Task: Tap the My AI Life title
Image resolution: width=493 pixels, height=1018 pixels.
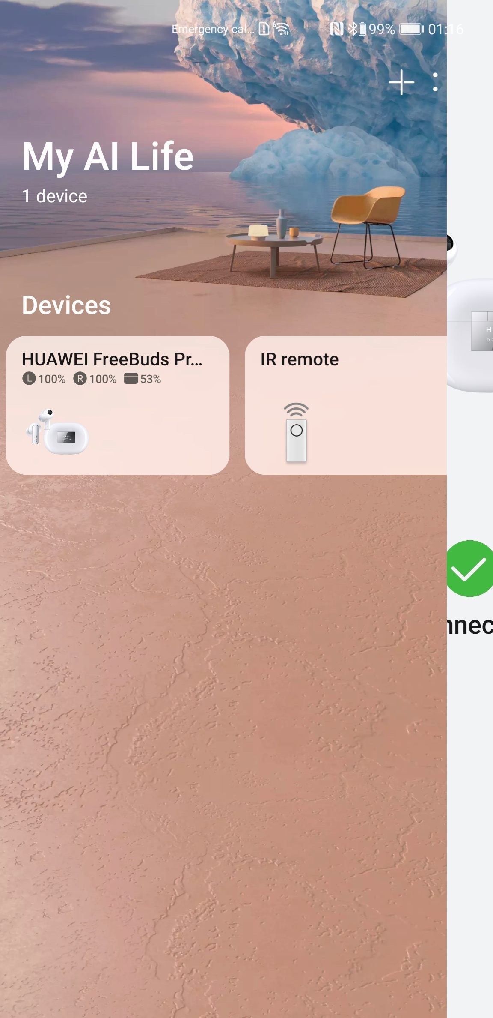Action: 108,157
